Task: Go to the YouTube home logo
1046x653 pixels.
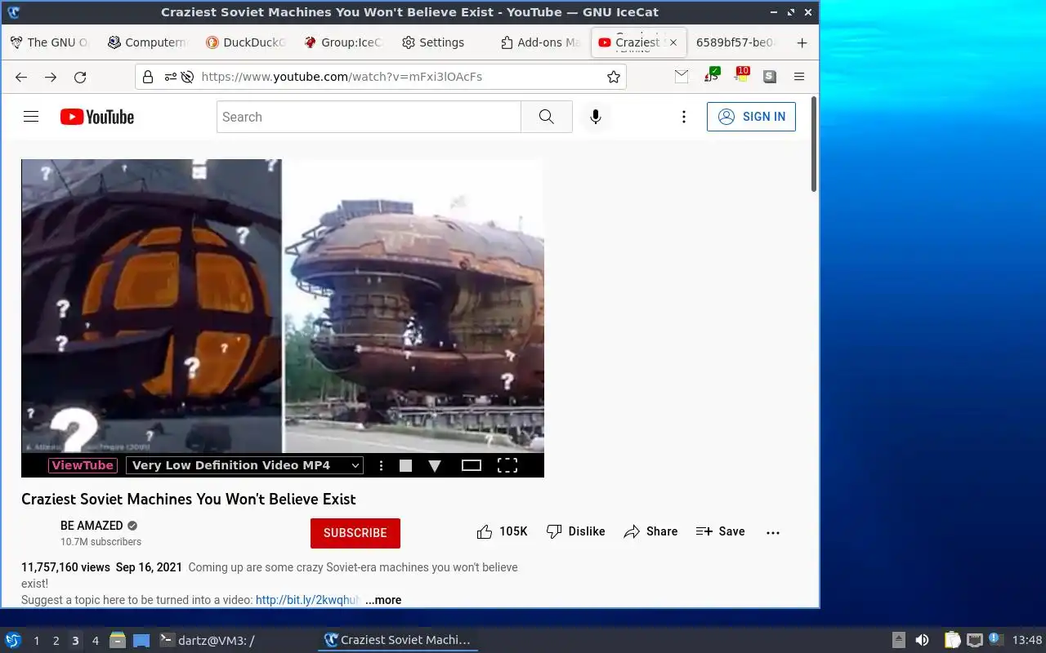Action: click(97, 117)
